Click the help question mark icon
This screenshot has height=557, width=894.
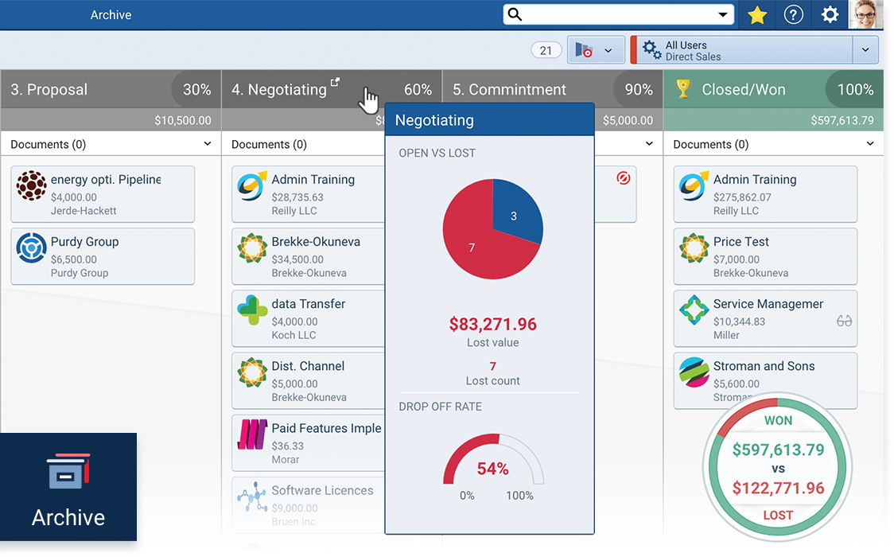793,14
